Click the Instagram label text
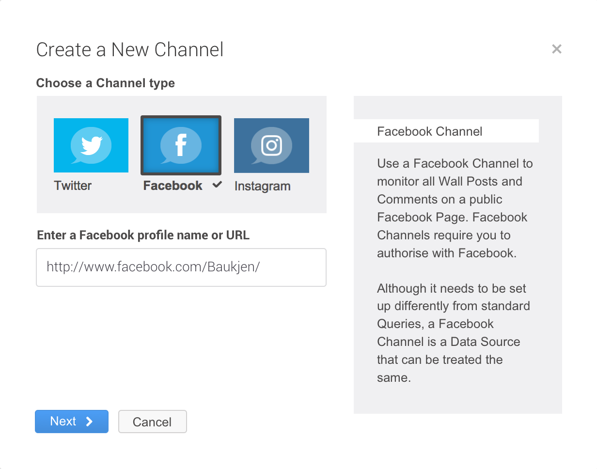 263,186
